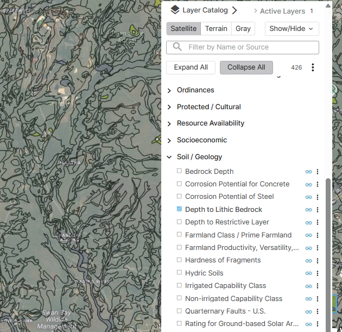
Task: Check Corrosion Potential of Steel layer
Action: click(179, 196)
